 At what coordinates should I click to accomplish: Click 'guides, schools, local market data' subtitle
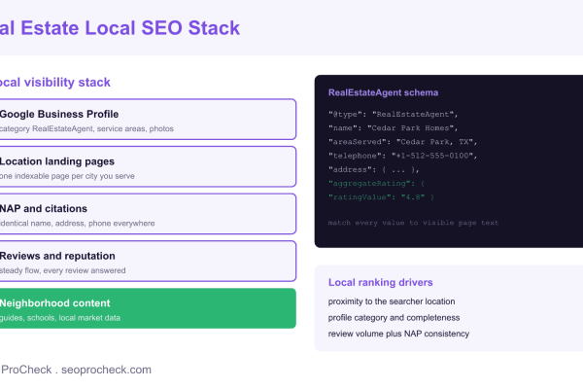click(x=60, y=318)
